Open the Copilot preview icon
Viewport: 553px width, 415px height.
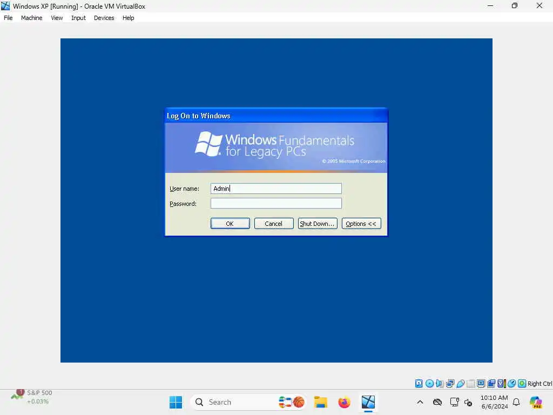pyautogui.click(x=536, y=402)
